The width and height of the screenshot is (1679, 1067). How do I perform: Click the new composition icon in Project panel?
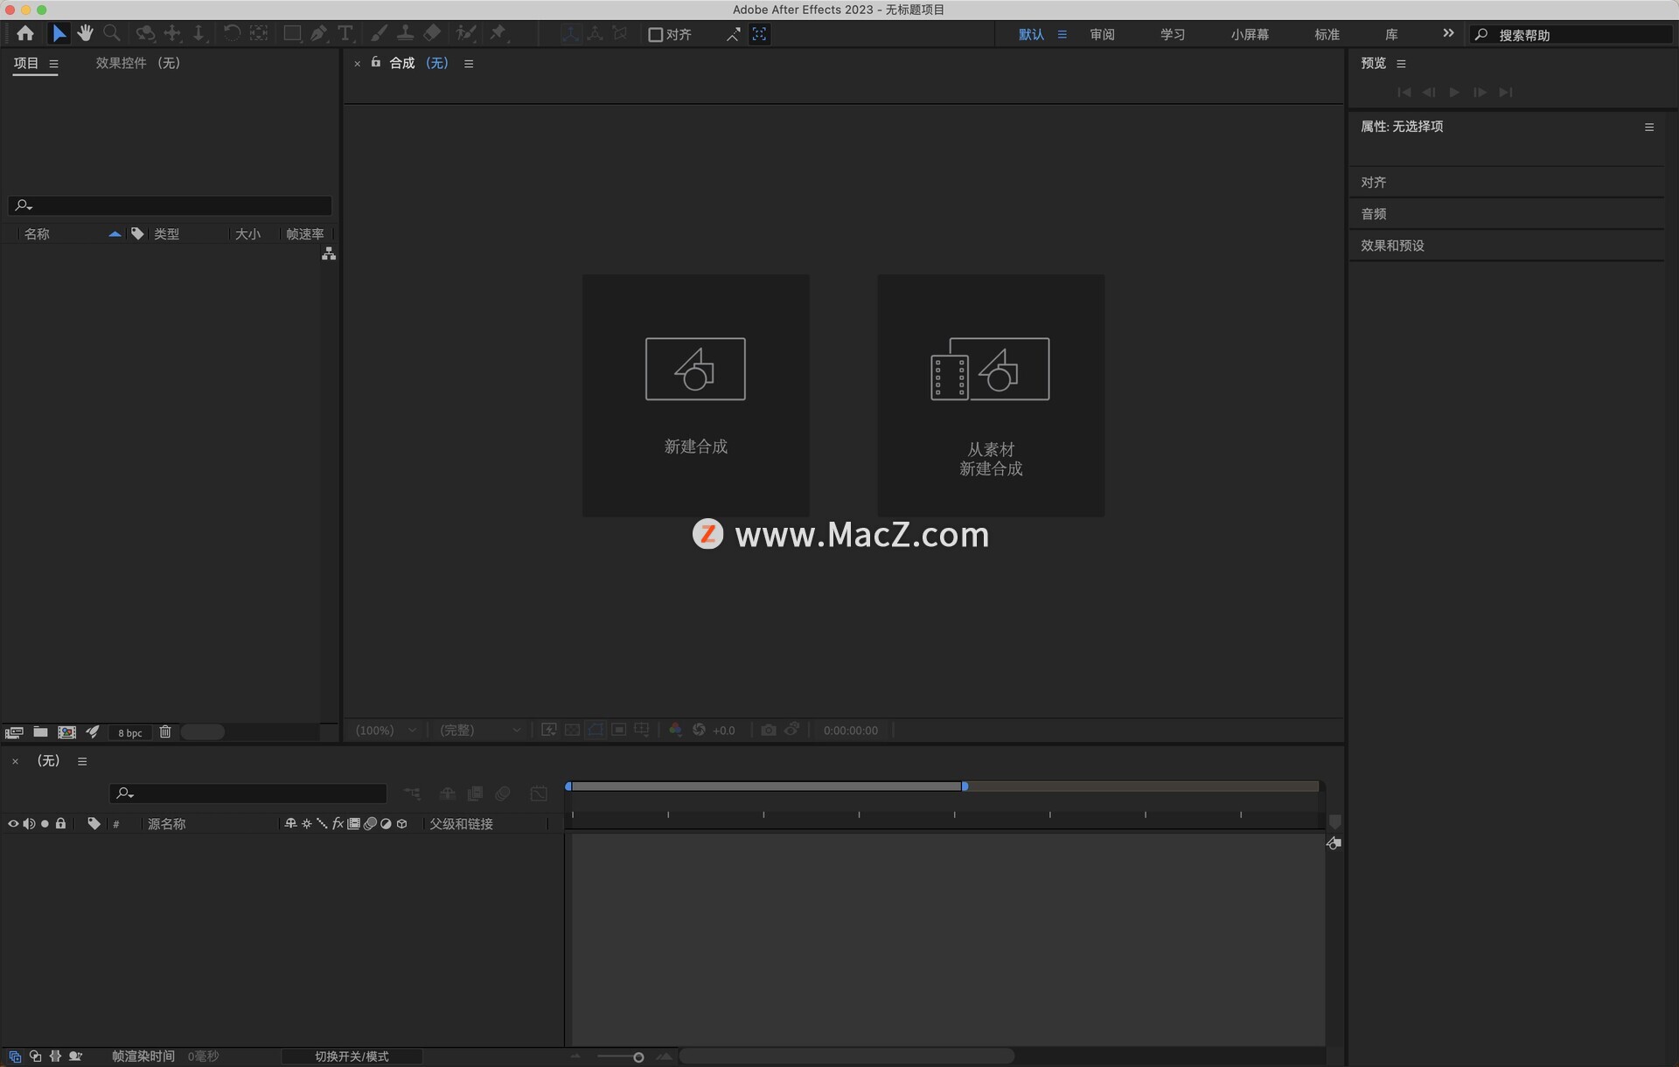coord(66,732)
